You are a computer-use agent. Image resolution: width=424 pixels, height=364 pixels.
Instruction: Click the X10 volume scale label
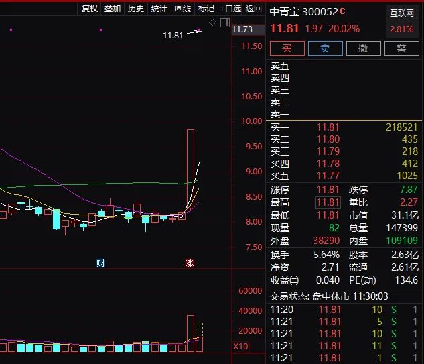240,347
